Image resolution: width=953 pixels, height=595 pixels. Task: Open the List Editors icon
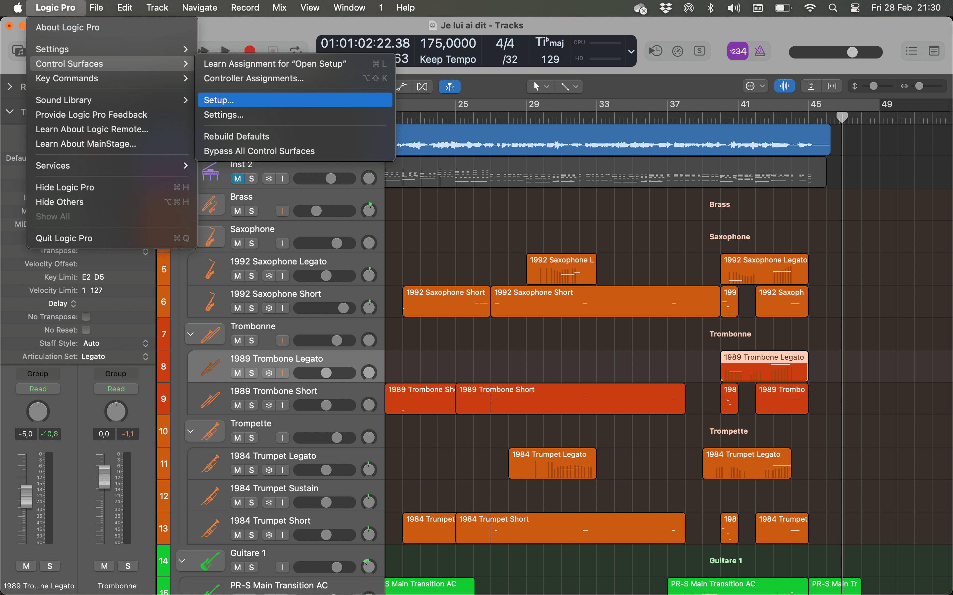911,51
